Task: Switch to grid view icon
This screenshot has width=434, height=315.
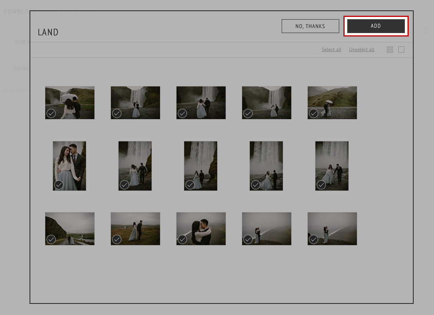Action: (x=390, y=50)
